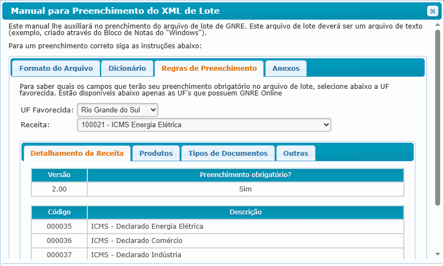The height and width of the screenshot is (266, 444).
Task: Click the ICMS - Declarado Indústria description
Action: [136, 255]
